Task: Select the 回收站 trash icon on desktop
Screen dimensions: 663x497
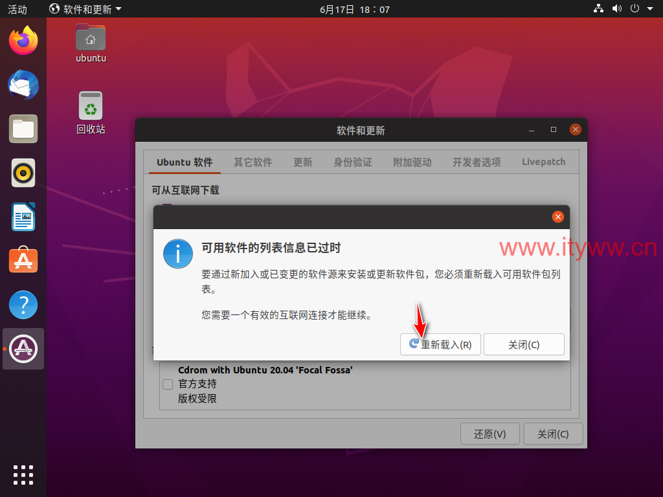Action: [x=91, y=113]
